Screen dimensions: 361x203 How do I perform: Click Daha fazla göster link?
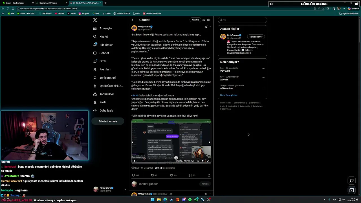click(x=228, y=95)
